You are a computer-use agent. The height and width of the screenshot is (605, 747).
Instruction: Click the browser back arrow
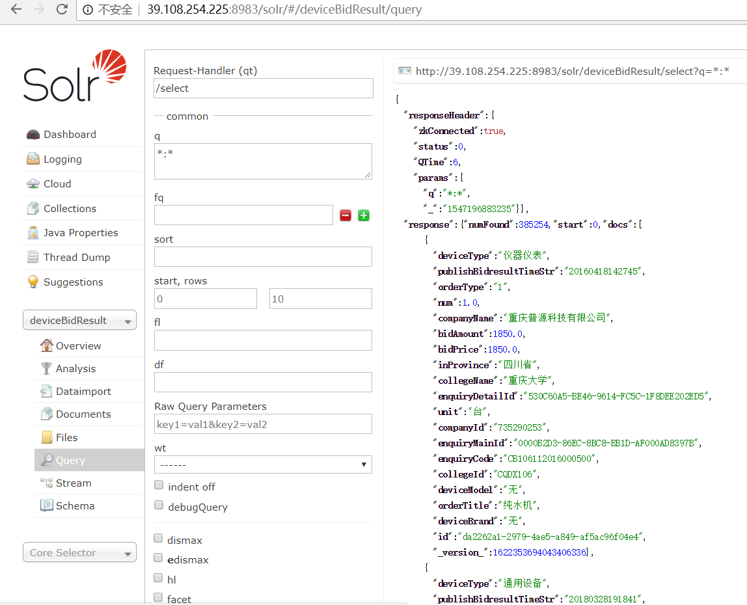[16, 9]
